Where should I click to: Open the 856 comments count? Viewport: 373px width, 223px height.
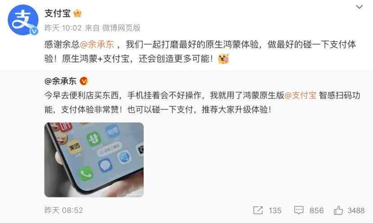coord(317,210)
